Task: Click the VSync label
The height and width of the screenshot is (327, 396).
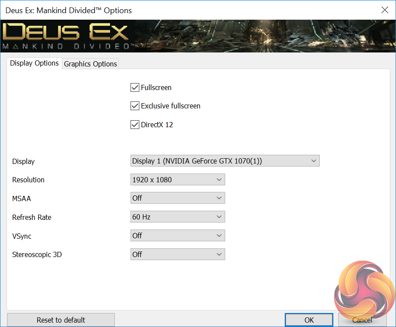Action: [x=22, y=236]
